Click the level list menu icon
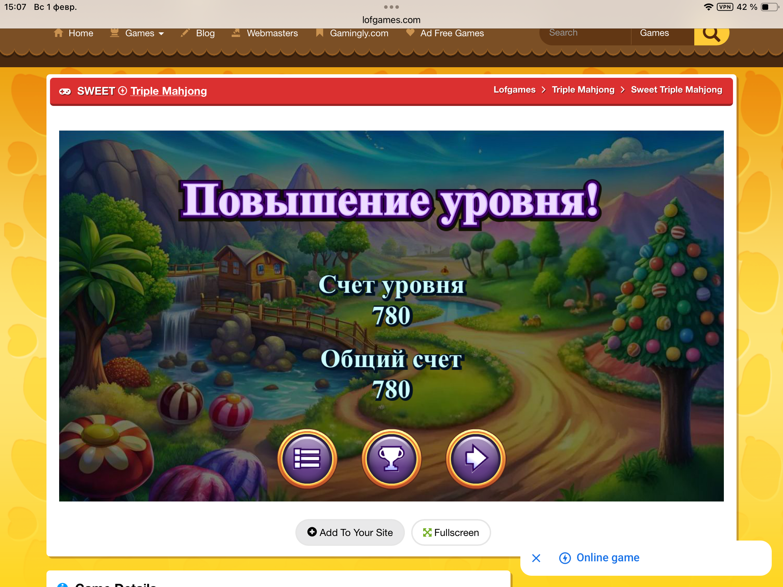Image resolution: width=783 pixels, height=587 pixels. (307, 459)
